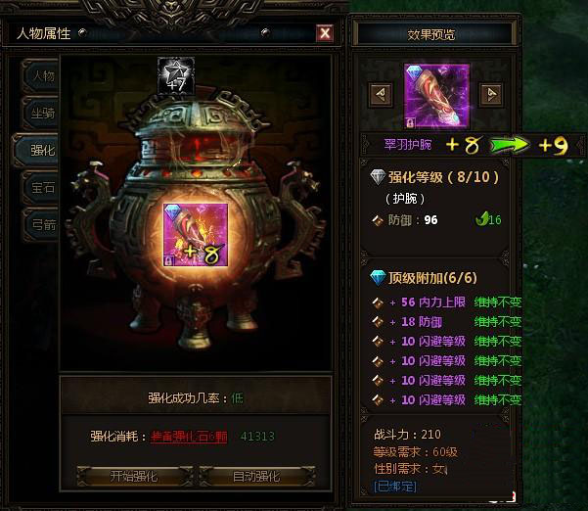This screenshot has width=588, height=511.
Task: Open the 坐骑 mount tab
Action: point(43,113)
